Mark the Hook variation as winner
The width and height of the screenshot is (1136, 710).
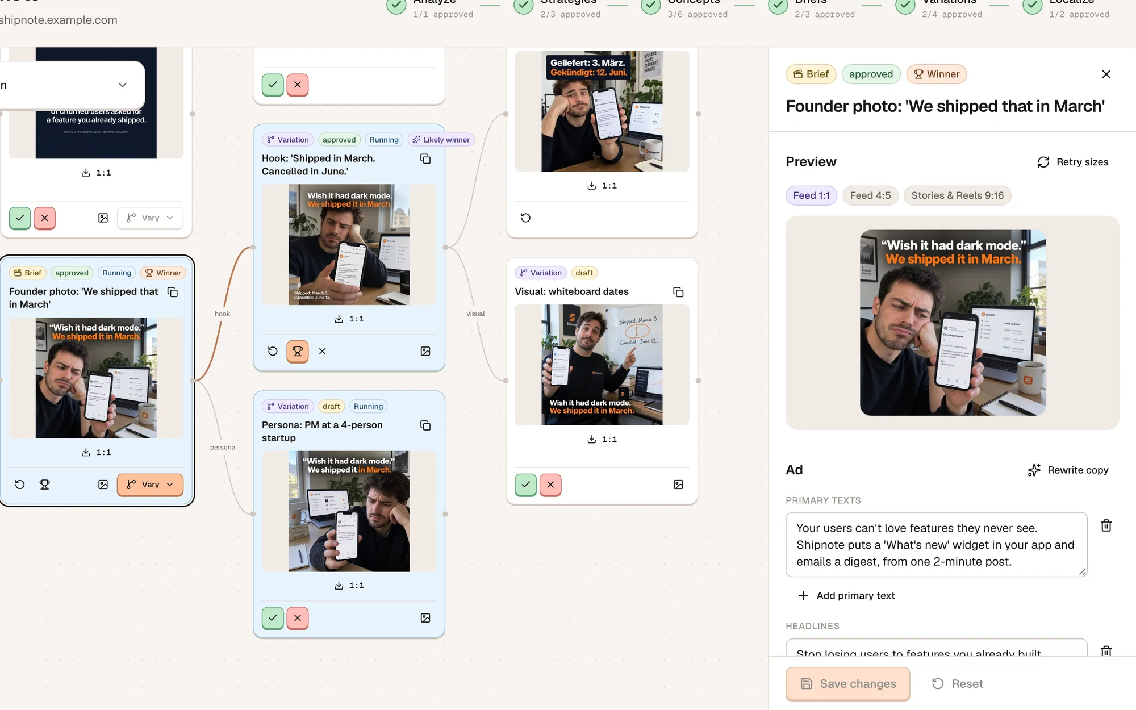tap(298, 351)
